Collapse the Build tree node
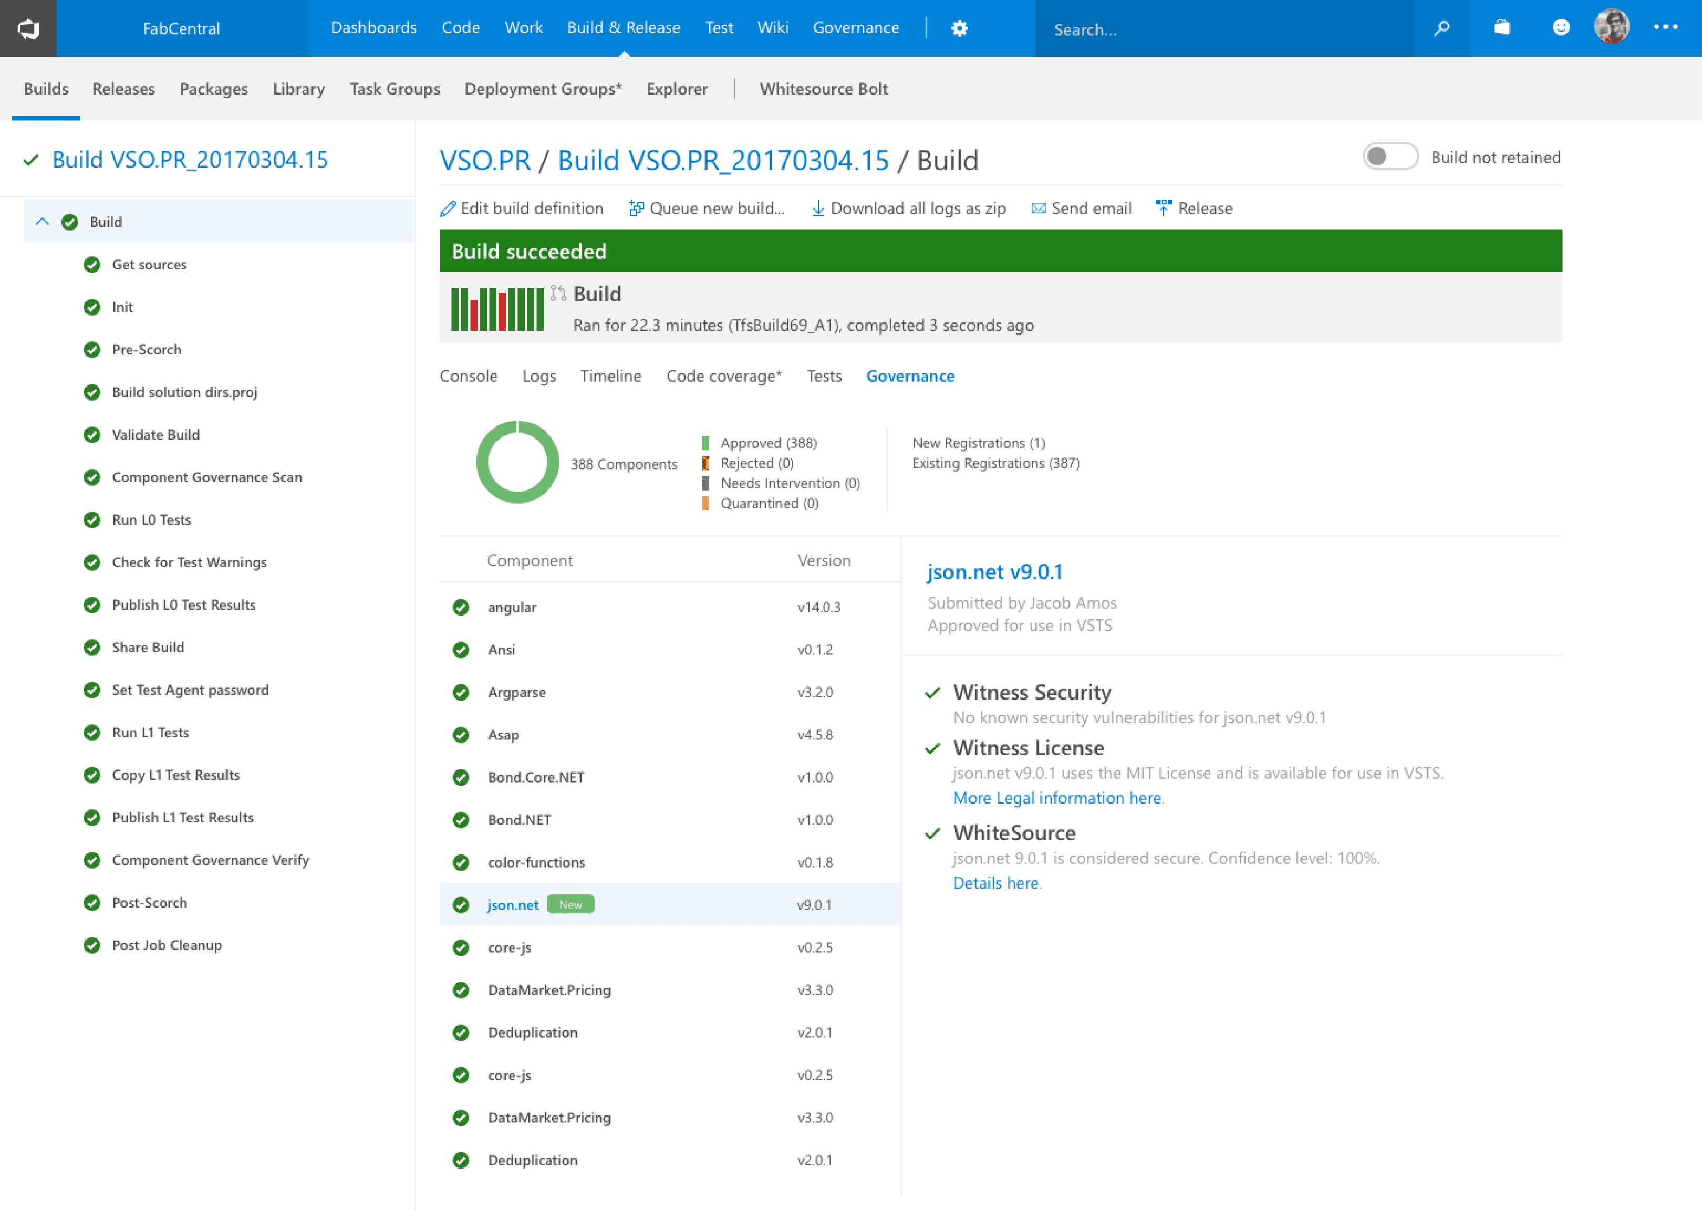Viewport: 1702px width, 1210px height. (43, 221)
